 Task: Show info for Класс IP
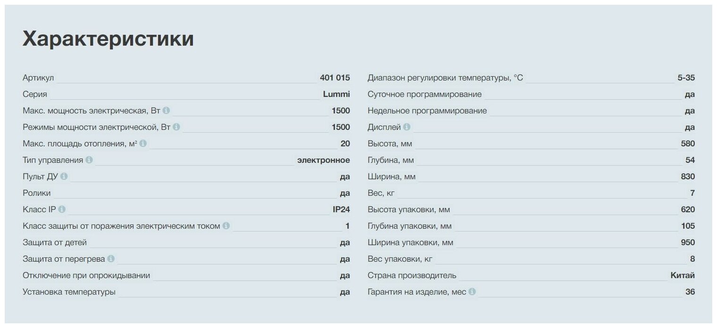[x=62, y=209]
